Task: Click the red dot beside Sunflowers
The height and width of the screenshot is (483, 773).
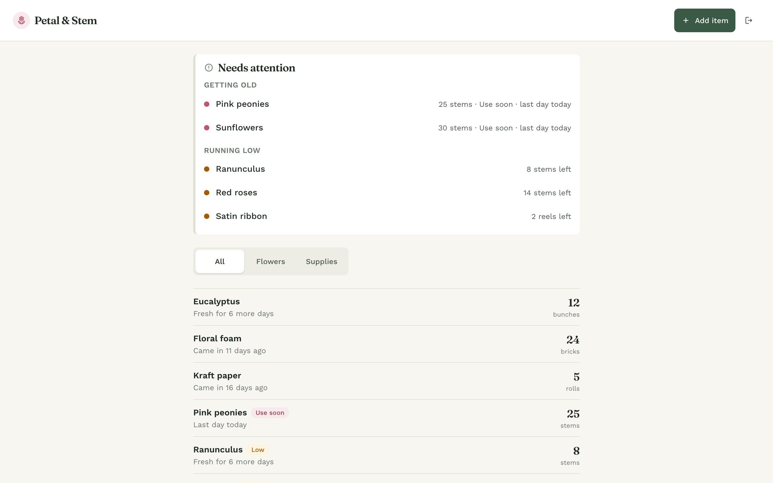Action: (x=207, y=128)
